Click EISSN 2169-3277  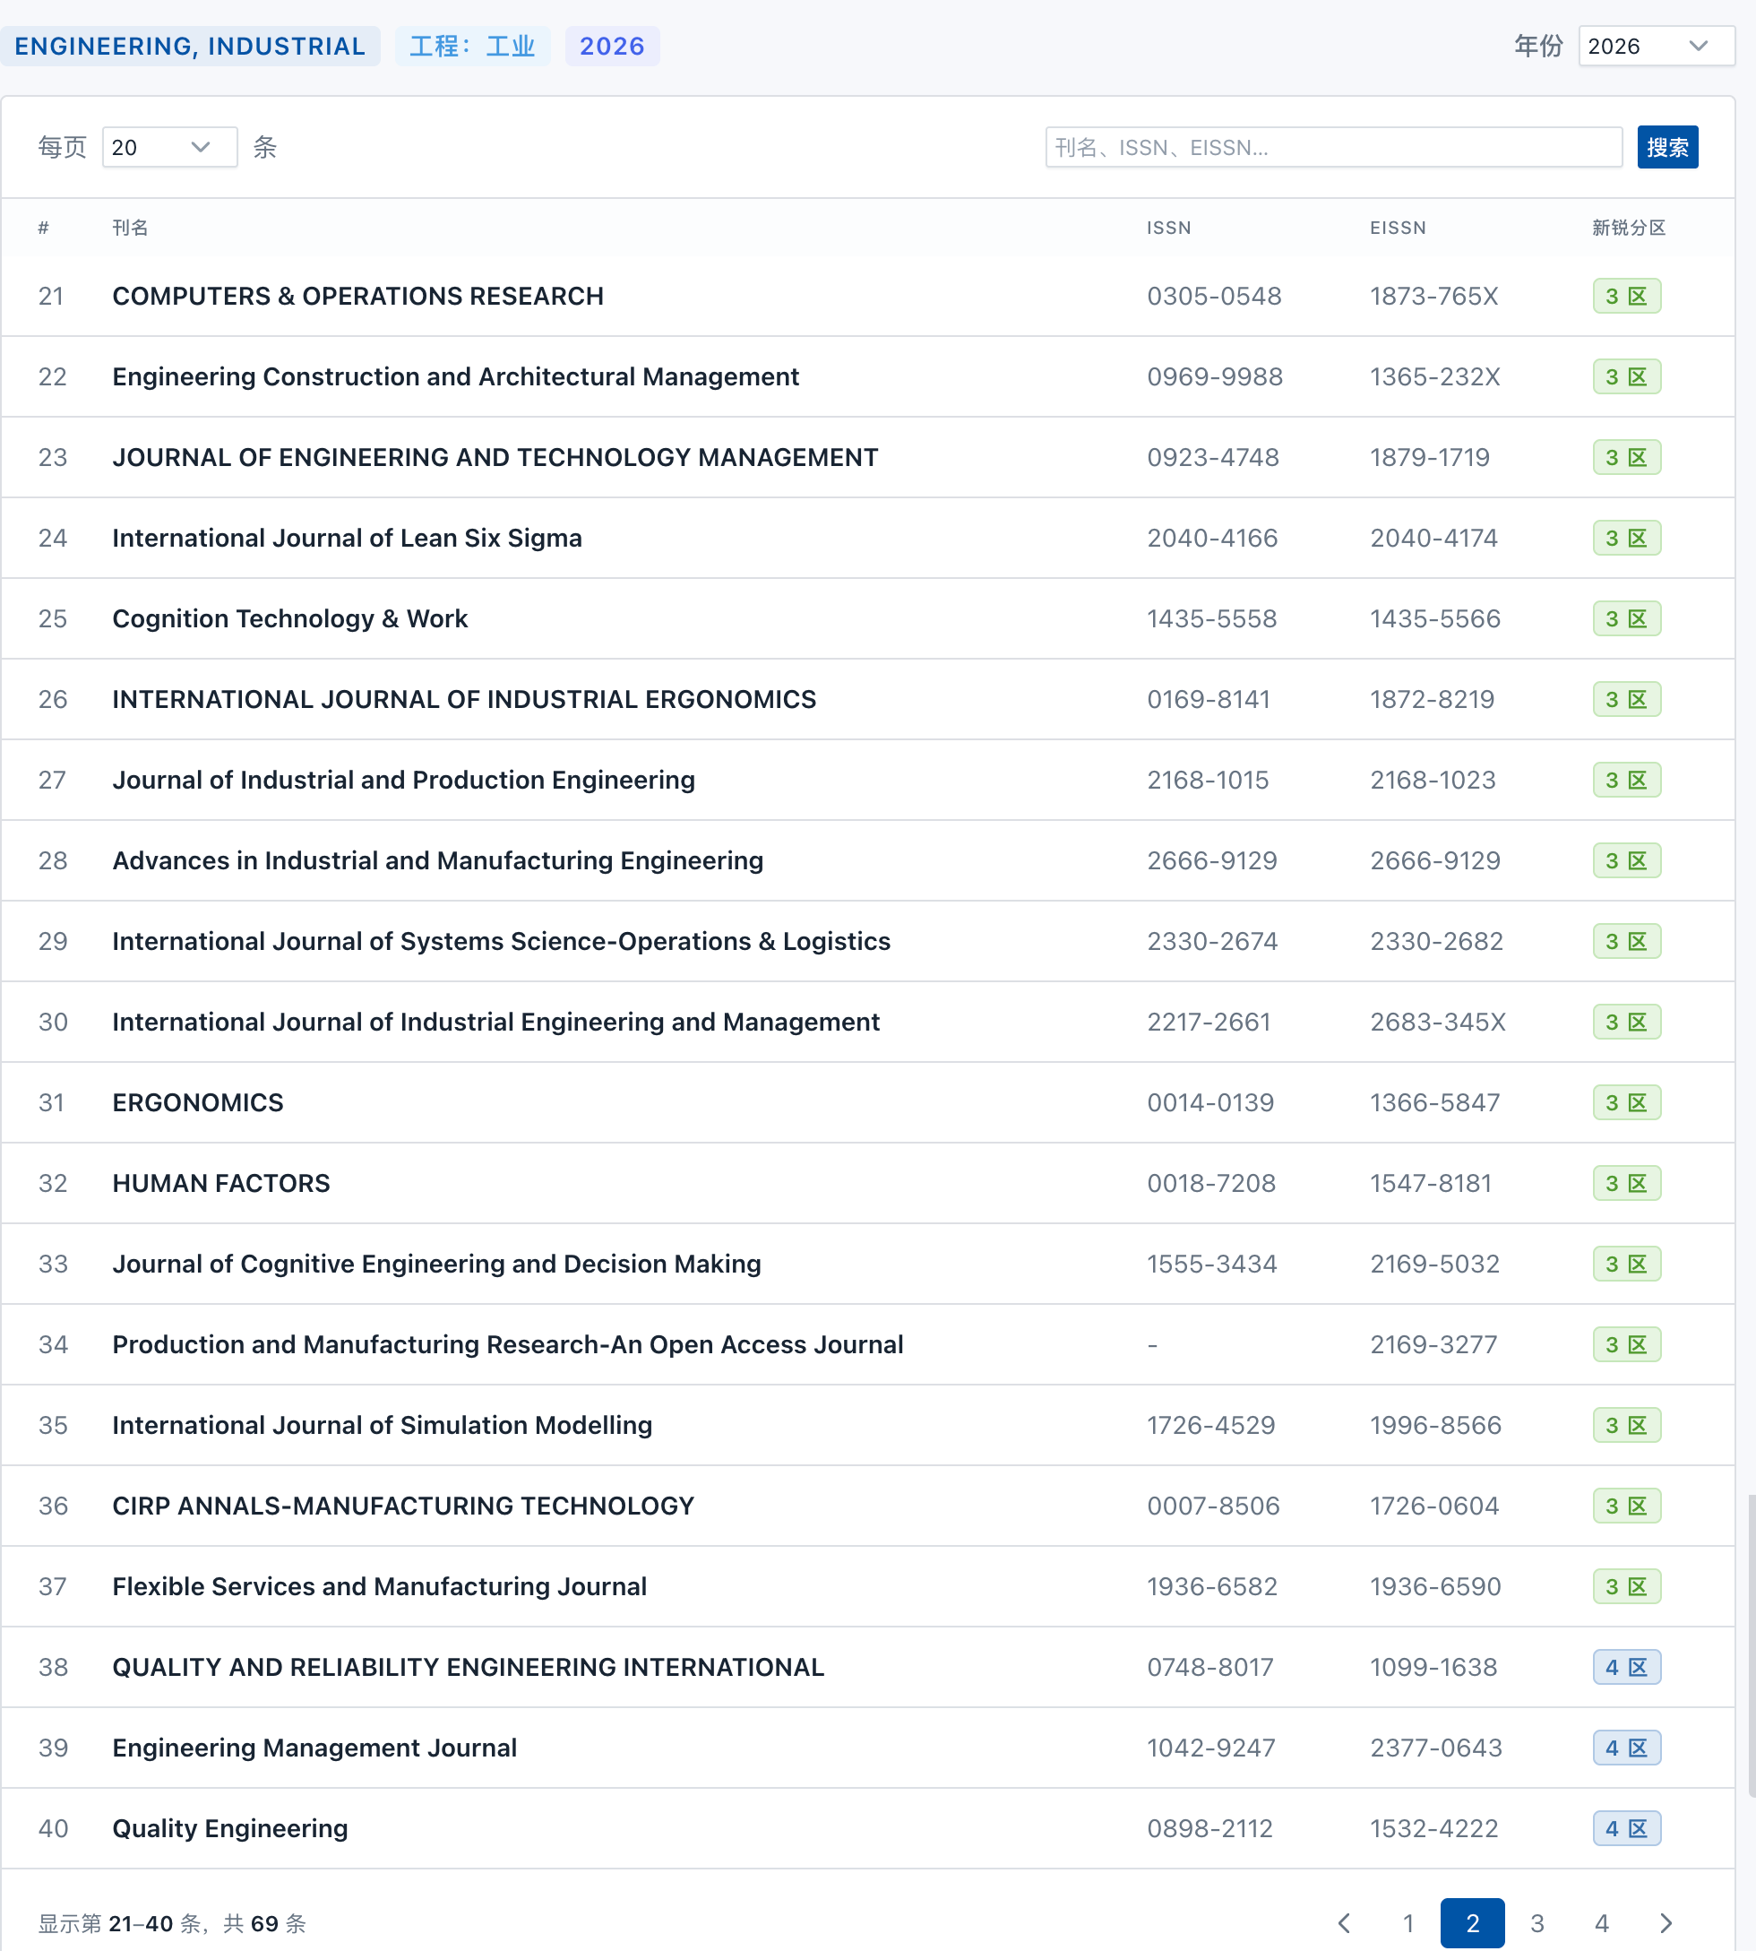click(x=1433, y=1345)
